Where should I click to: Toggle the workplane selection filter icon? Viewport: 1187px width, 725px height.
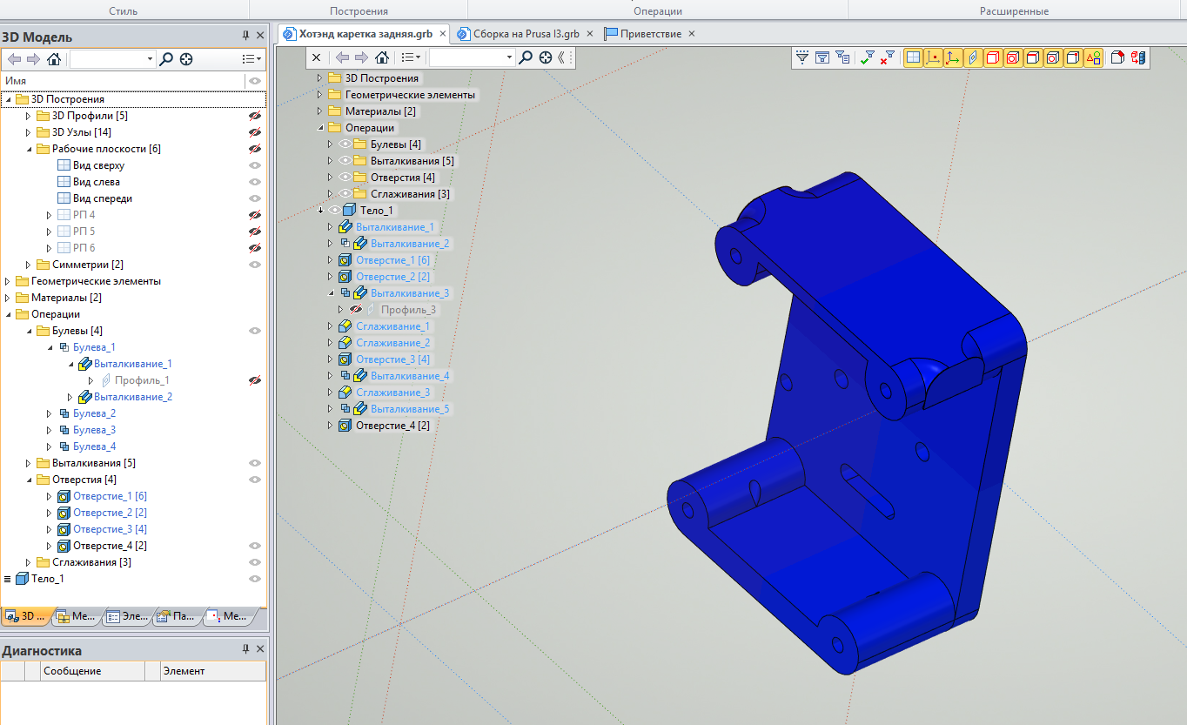coord(913,57)
